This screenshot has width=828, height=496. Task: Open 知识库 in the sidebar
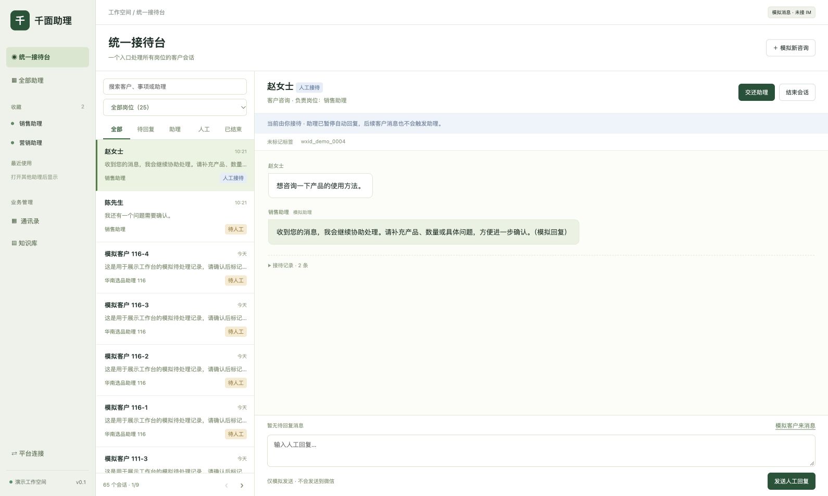47,243
